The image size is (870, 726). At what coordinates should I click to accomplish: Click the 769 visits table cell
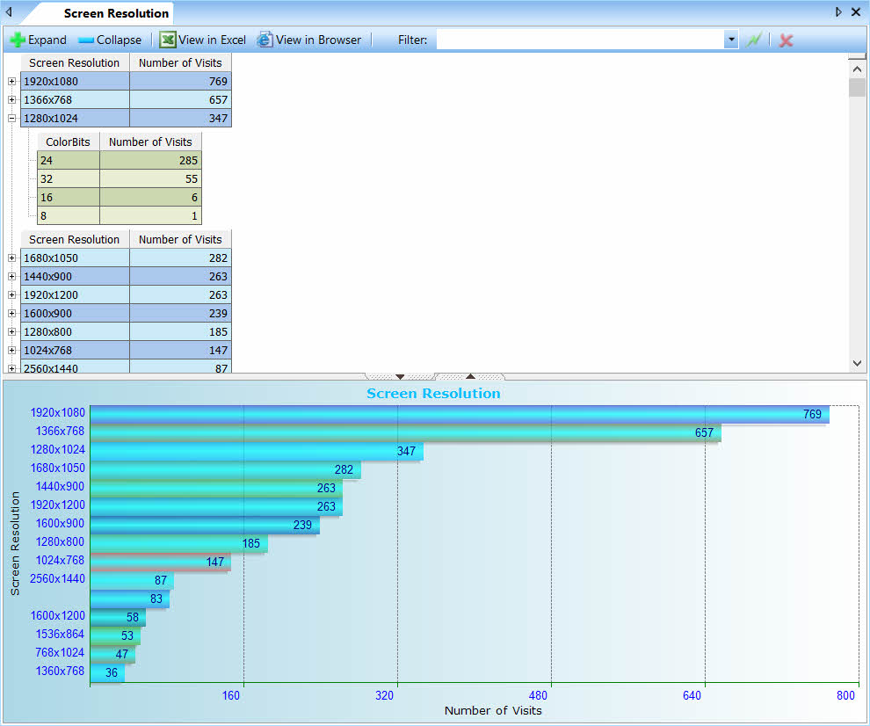[x=180, y=81]
